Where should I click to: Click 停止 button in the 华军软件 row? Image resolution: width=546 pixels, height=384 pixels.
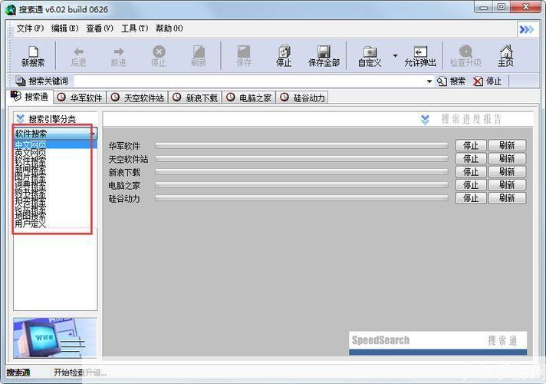[x=471, y=145]
